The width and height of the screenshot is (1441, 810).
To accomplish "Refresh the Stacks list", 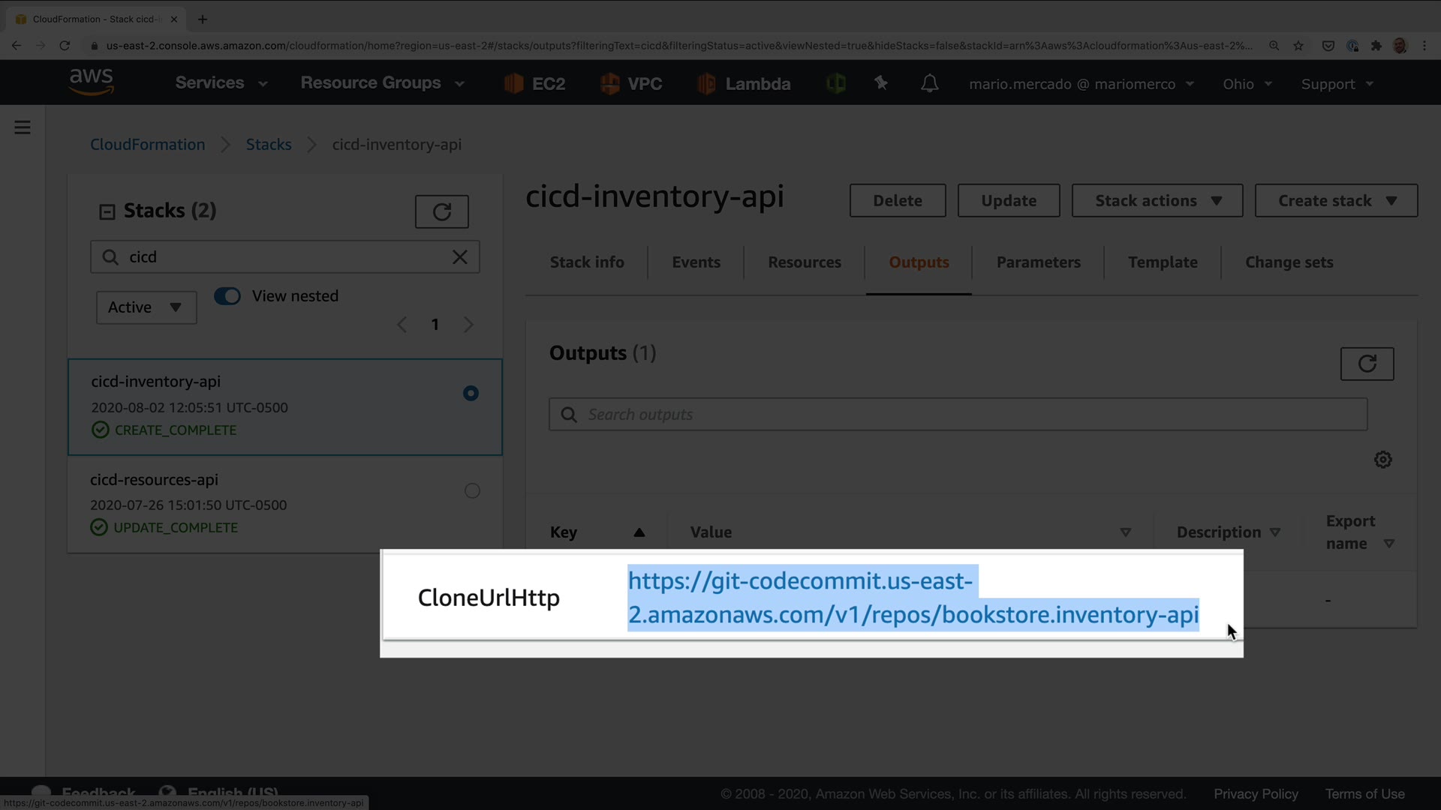I will 441,212.
